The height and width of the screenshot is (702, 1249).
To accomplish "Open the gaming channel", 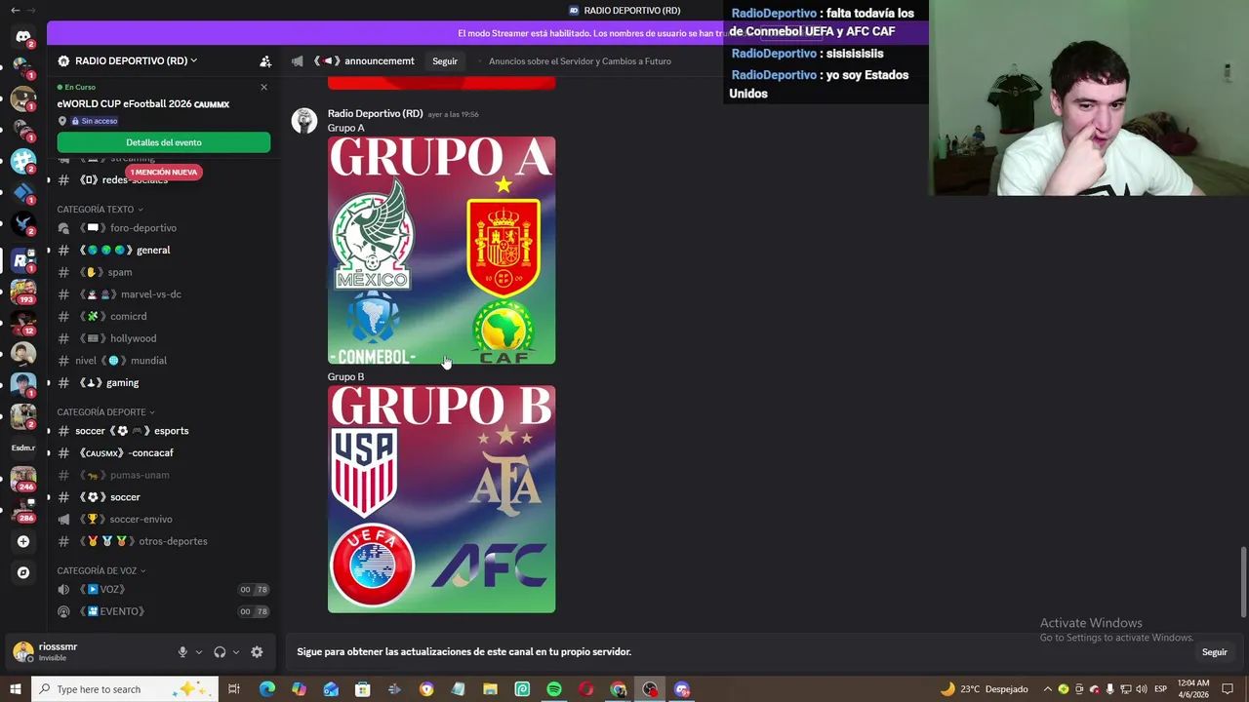I will point(163,383).
